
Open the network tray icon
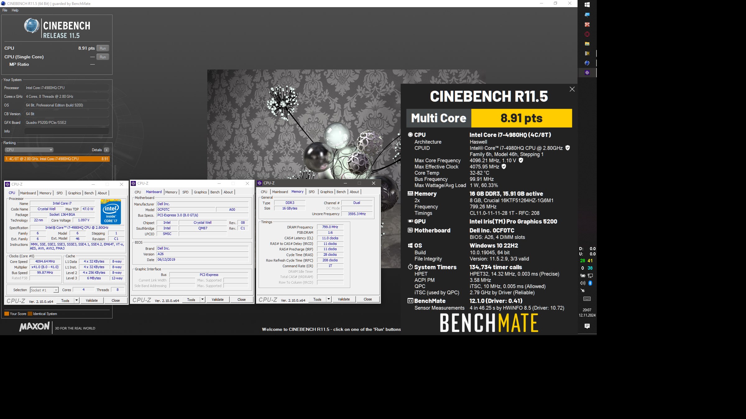[590, 276]
